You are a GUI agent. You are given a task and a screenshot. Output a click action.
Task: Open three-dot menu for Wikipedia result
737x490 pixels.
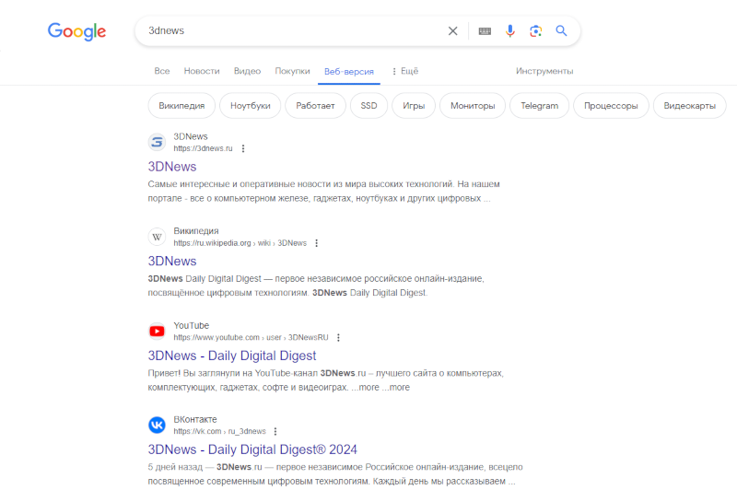(x=316, y=243)
